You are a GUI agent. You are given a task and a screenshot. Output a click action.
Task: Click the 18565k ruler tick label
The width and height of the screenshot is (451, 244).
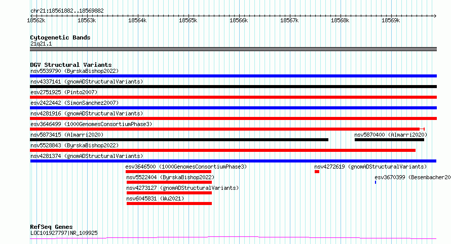[188, 20]
